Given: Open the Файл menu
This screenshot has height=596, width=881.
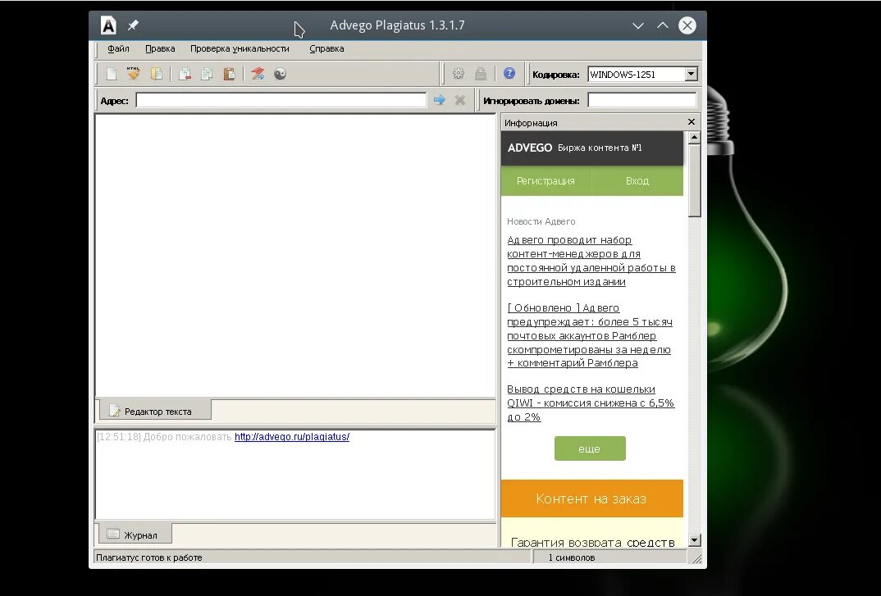Looking at the screenshot, I should point(119,49).
